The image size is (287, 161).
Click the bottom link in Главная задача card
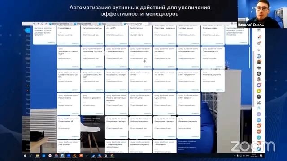click(75, 43)
